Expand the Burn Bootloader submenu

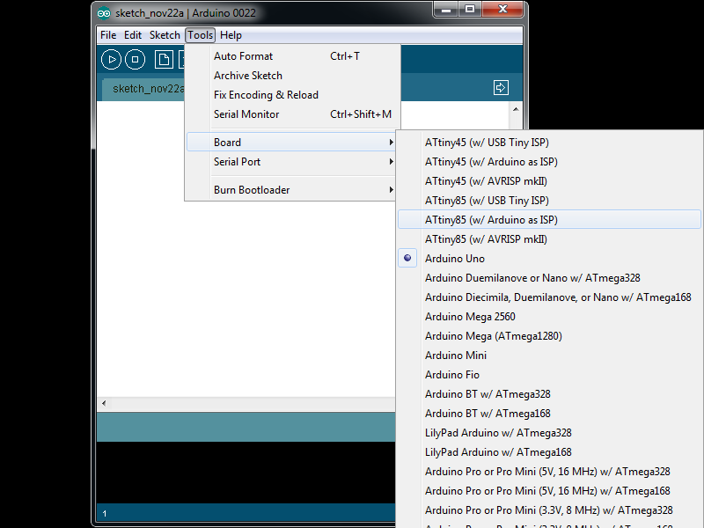291,190
